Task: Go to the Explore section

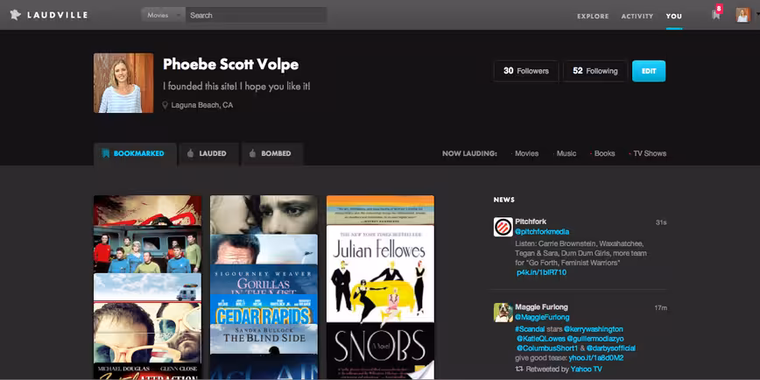Action: [593, 16]
